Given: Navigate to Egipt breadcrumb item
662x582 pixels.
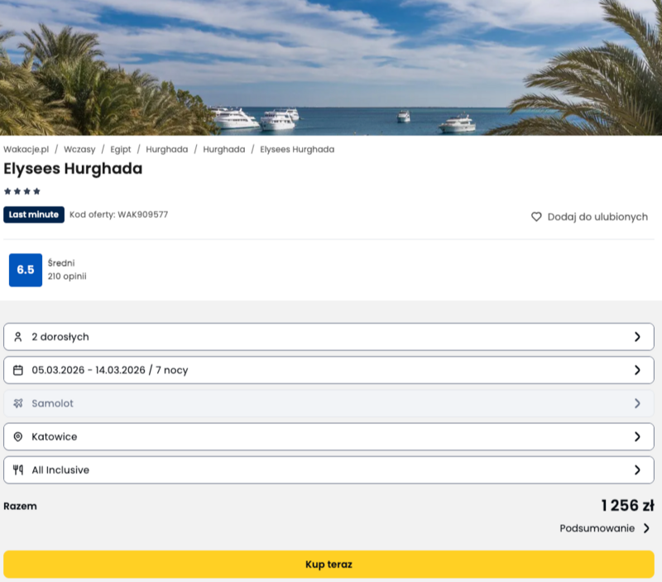Looking at the screenshot, I should tap(121, 150).
